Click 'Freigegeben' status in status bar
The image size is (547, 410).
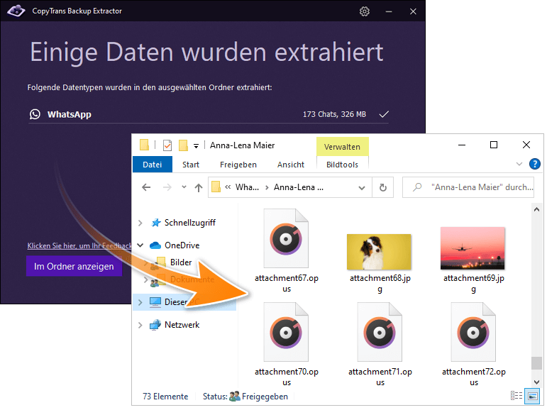point(265,397)
